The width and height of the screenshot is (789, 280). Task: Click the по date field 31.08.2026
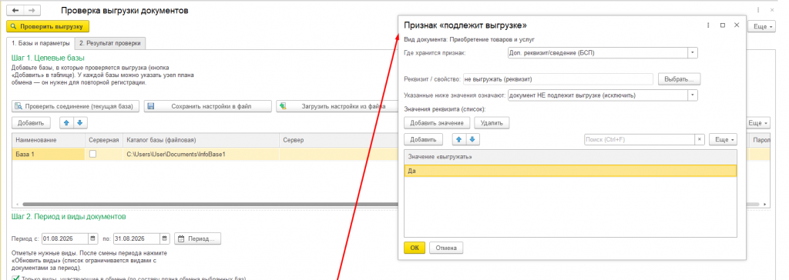pyautogui.click(x=136, y=238)
